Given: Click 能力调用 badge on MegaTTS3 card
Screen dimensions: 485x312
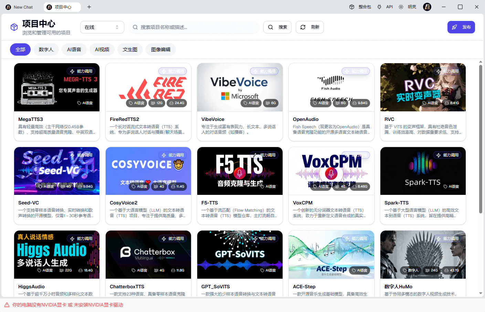Looking at the screenshot, I should (81, 71).
